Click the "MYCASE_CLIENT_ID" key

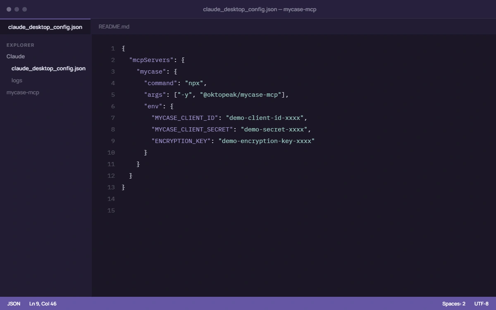click(x=185, y=118)
